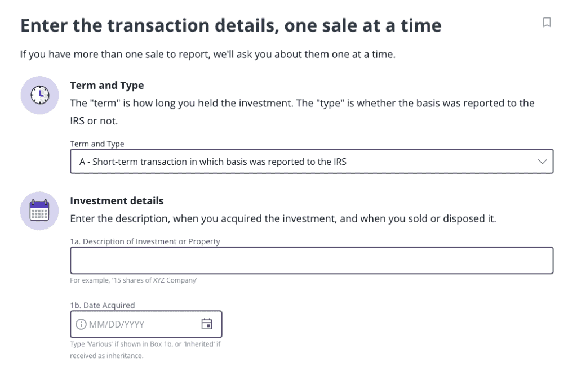The width and height of the screenshot is (577, 367).
Task: Click the Description of Investment or Property field
Action: (x=312, y=260)
